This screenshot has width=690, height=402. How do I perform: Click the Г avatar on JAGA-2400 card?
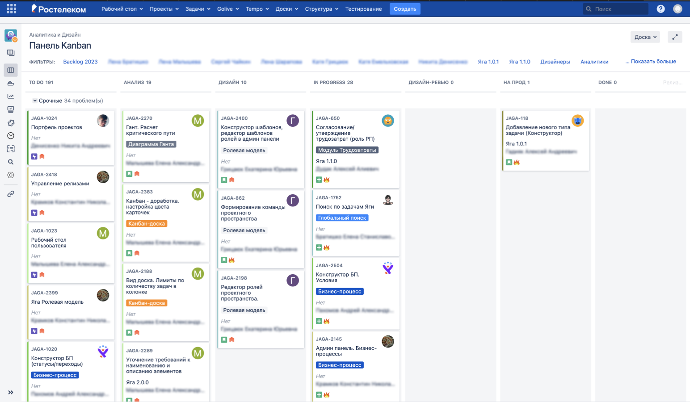293,121
